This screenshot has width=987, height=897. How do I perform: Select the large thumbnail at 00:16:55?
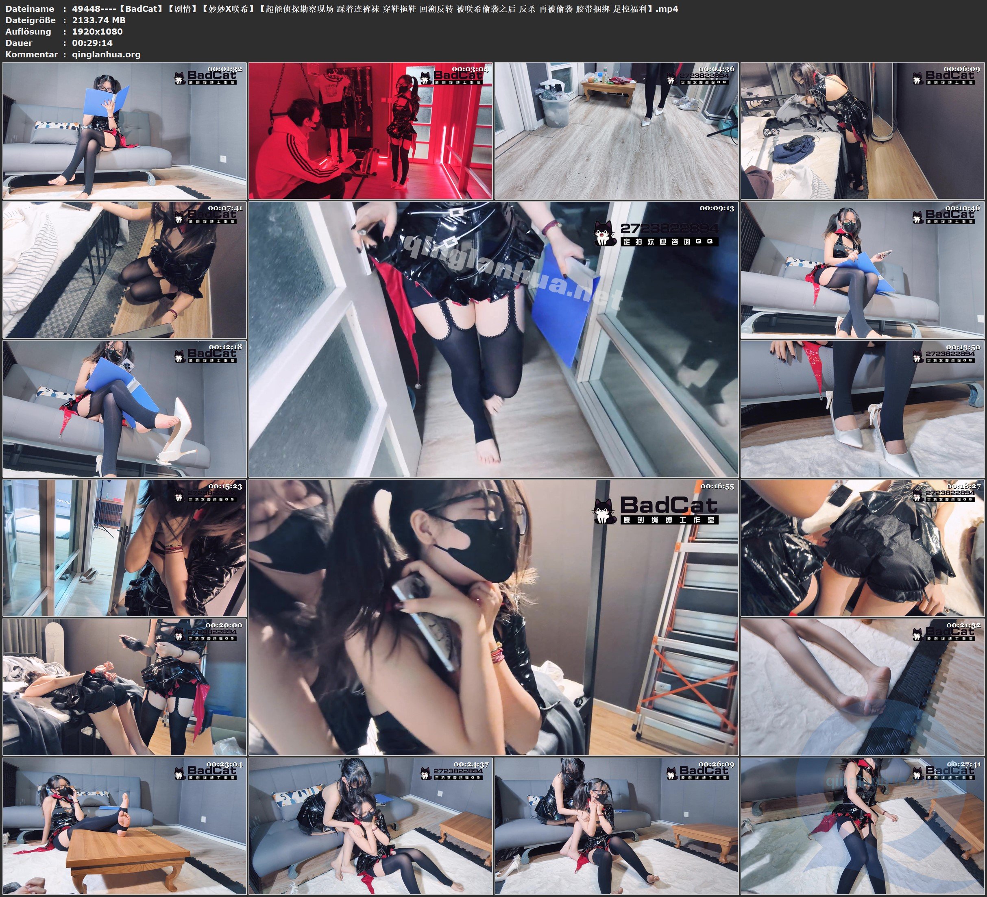click(x=493, y=617)
